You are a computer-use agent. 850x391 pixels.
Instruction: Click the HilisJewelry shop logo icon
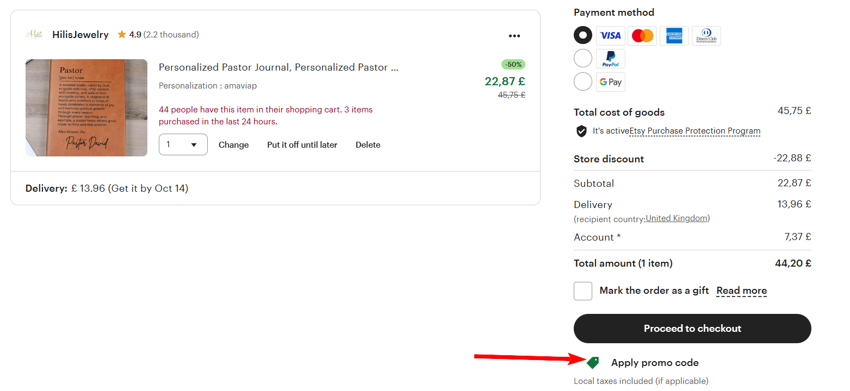click(34, 35)
